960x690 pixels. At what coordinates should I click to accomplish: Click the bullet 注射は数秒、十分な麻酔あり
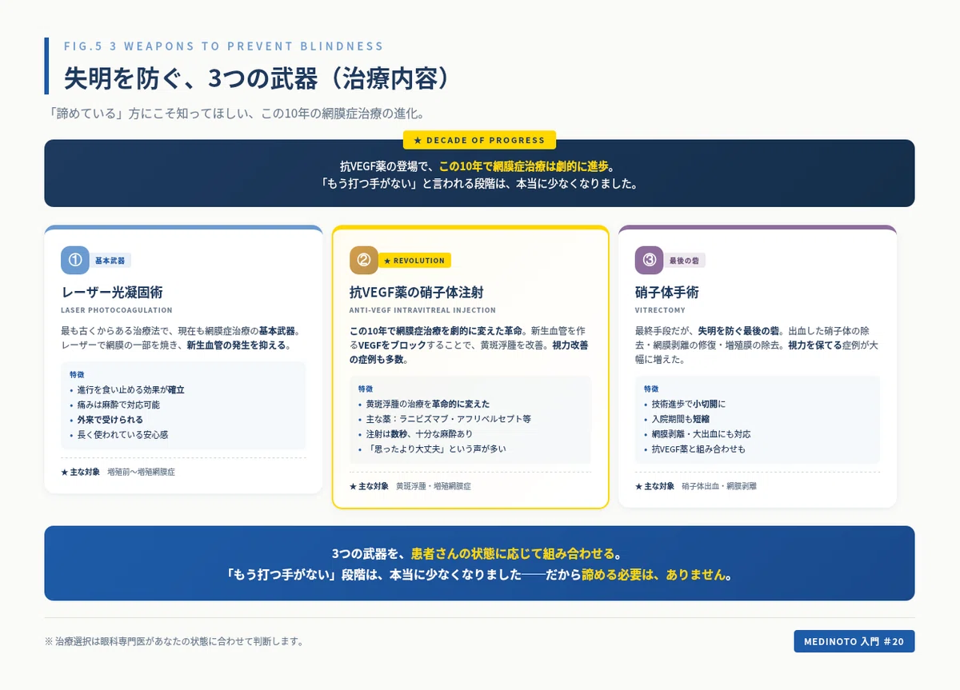[x=419, y=434]
